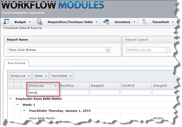Click the Employee grouping button

coord(20,76)
